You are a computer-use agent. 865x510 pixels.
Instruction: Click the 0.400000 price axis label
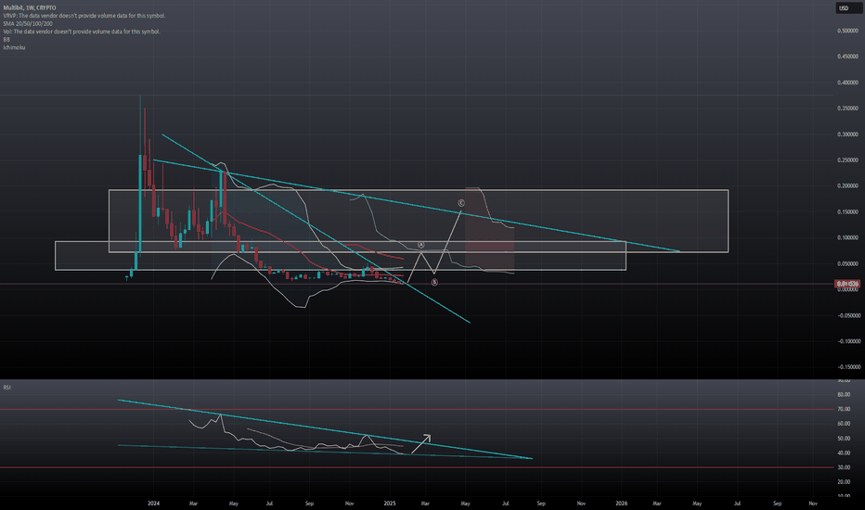click(847, 83)
